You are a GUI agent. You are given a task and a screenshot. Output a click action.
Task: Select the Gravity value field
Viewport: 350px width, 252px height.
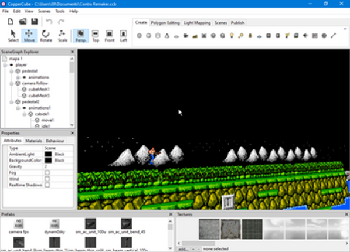click(58, 166)
